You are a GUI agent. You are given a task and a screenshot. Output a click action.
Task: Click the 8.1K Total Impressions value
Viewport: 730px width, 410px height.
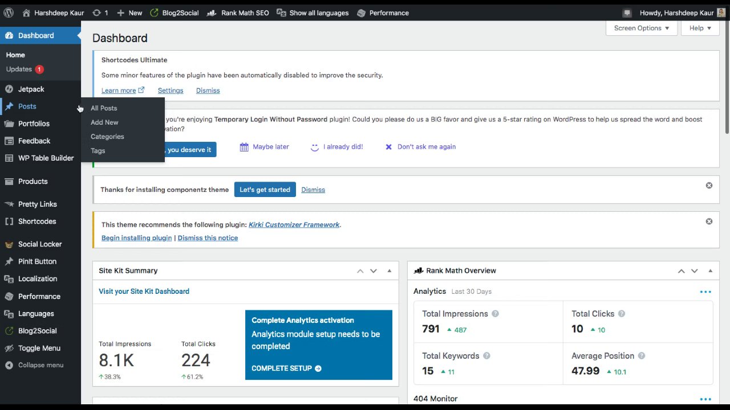[x=116, y=360]
